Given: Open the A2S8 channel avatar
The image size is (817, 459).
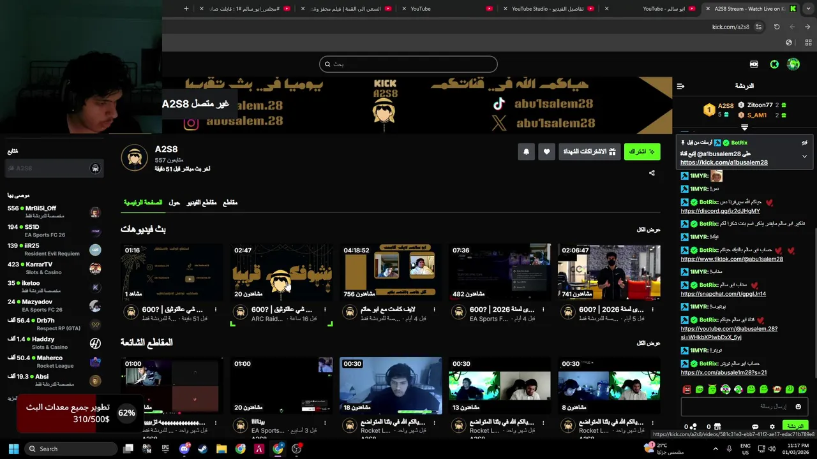Looking at the screenshot, I should coord(134,158).
